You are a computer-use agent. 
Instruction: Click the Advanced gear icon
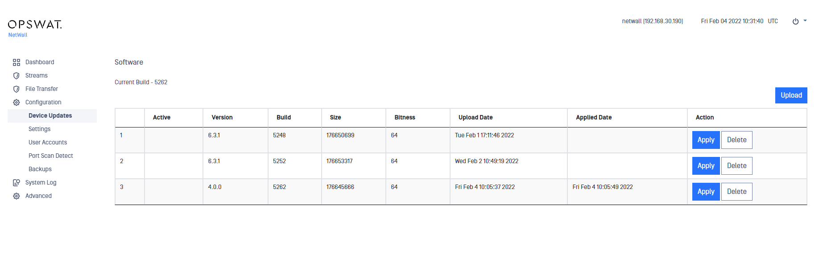17,196
